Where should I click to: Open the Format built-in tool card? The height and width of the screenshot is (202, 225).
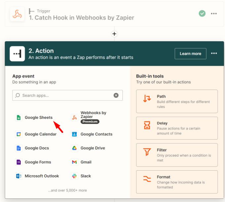(177, 182)
